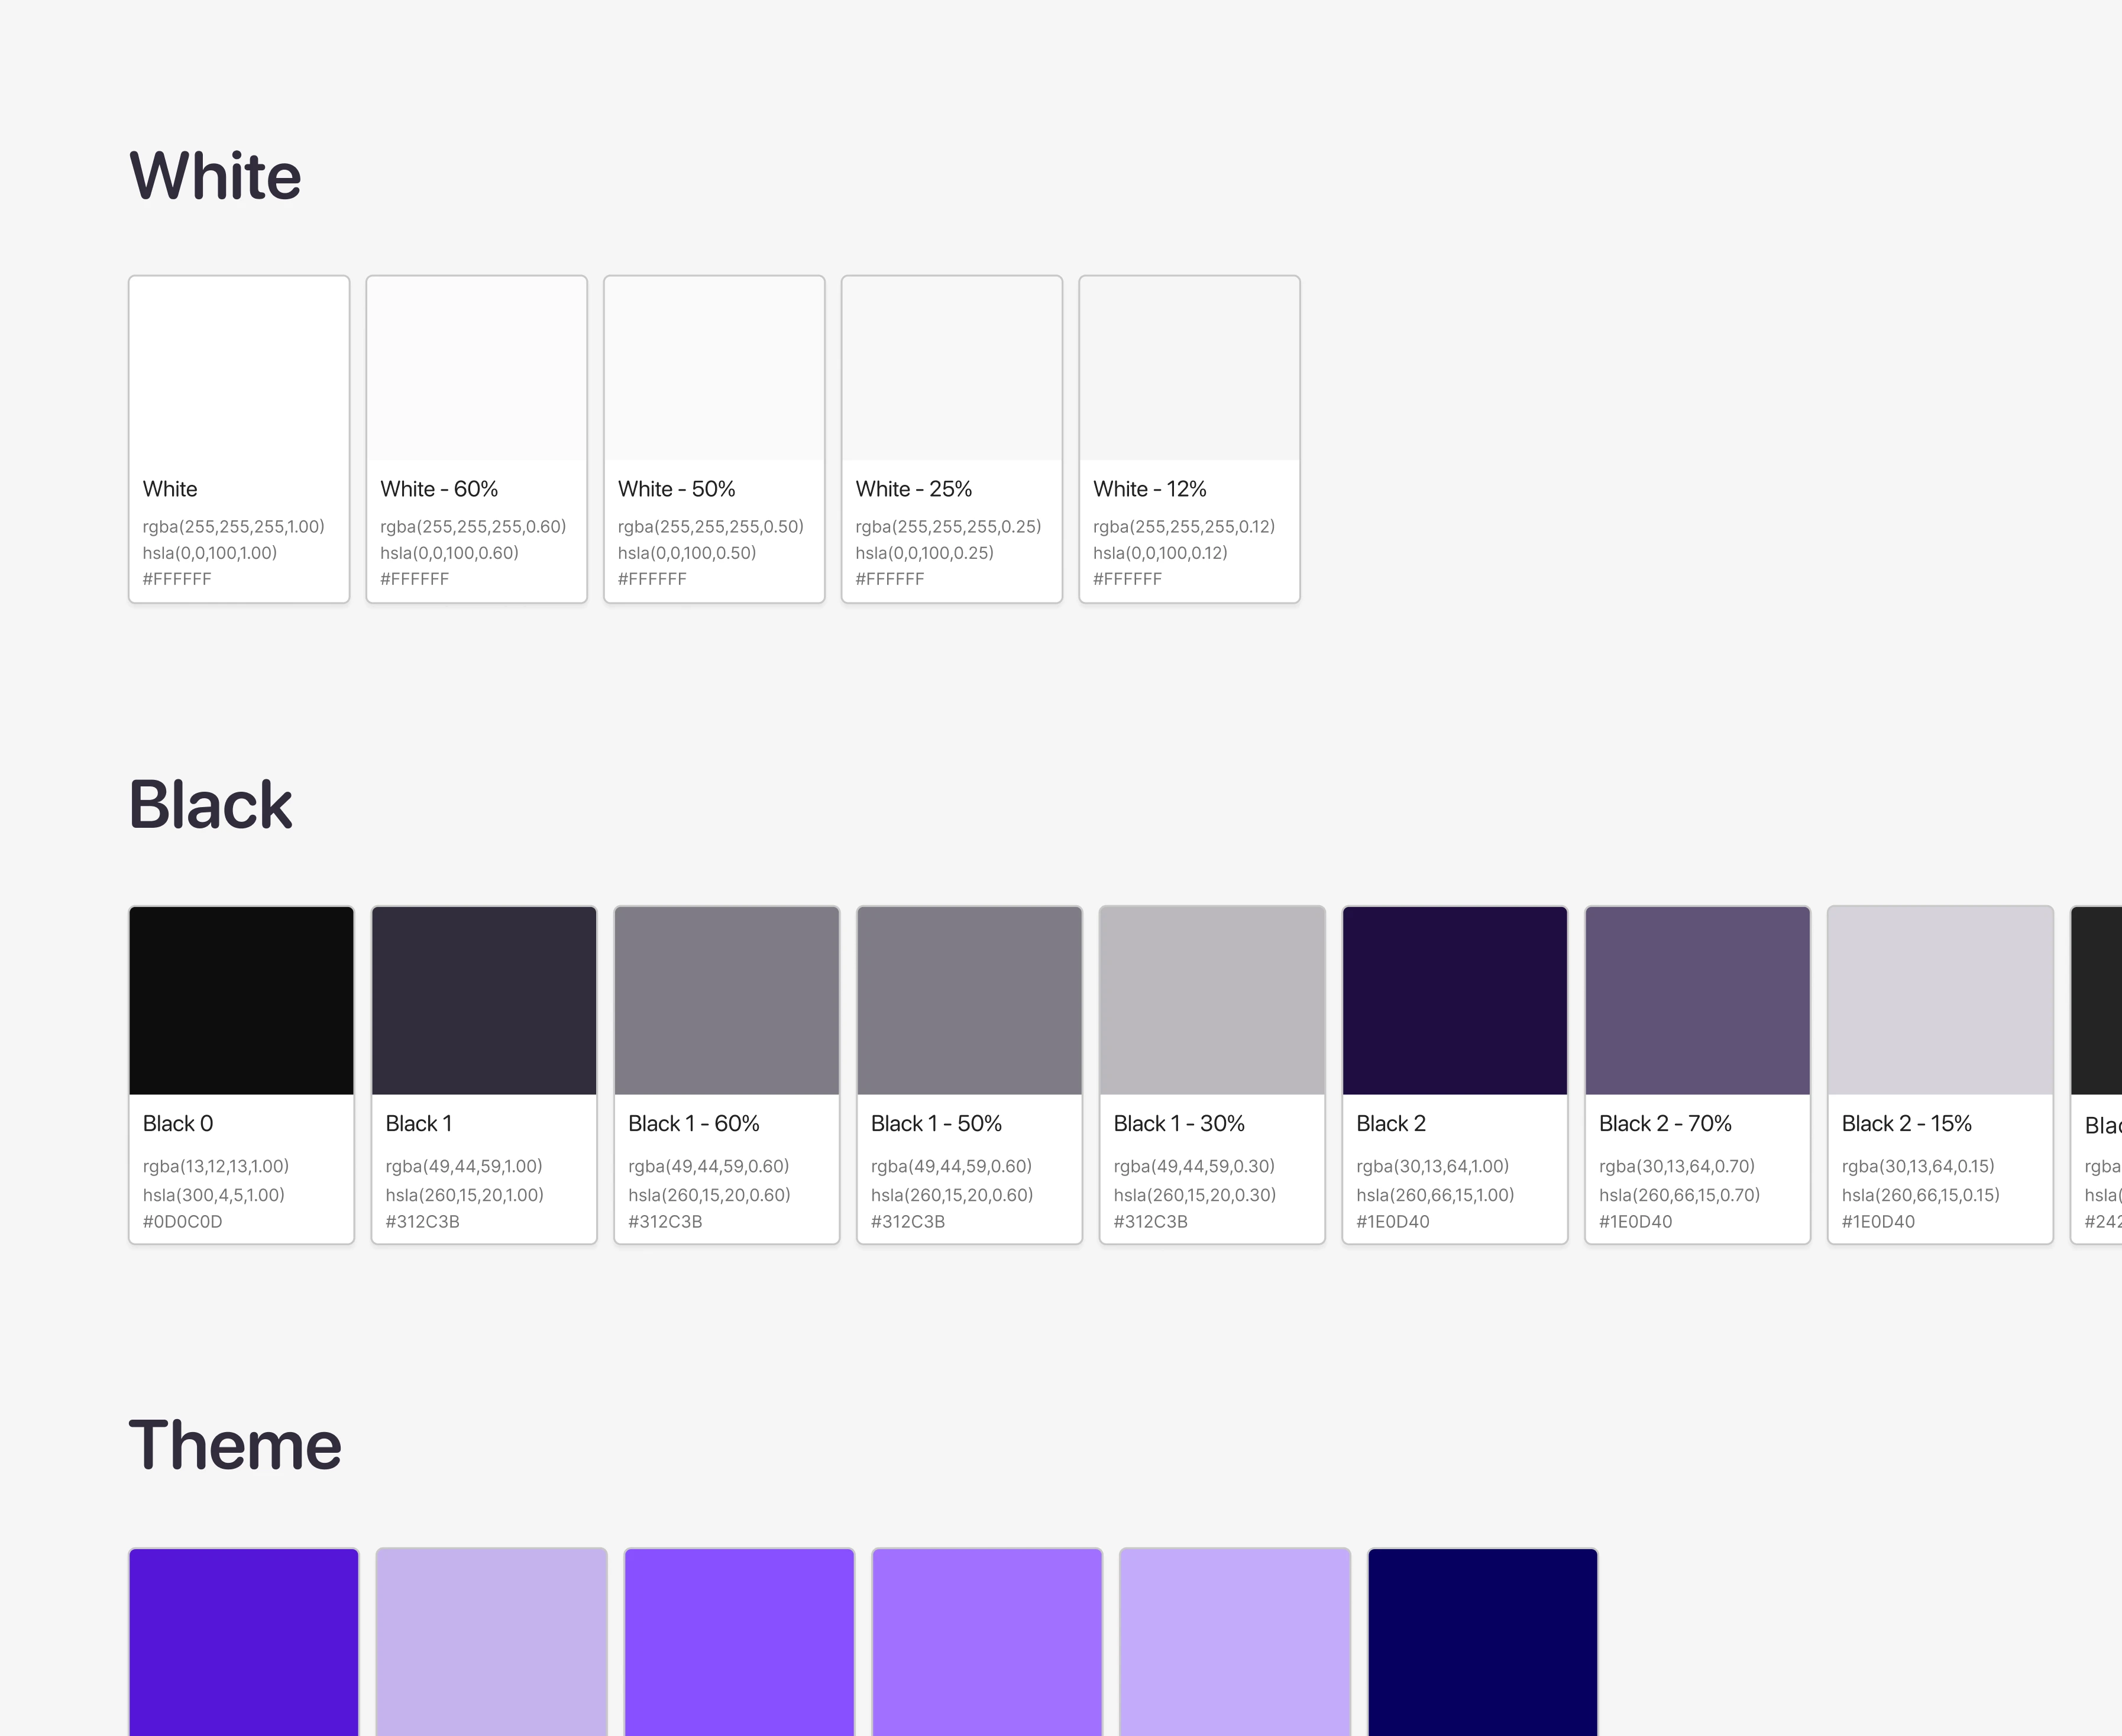The width and height of the screenshot is (2122, 1736).
Task: Click the White section heading
Action: (215, 176)
